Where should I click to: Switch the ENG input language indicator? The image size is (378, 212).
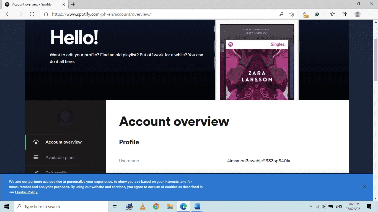339,206
